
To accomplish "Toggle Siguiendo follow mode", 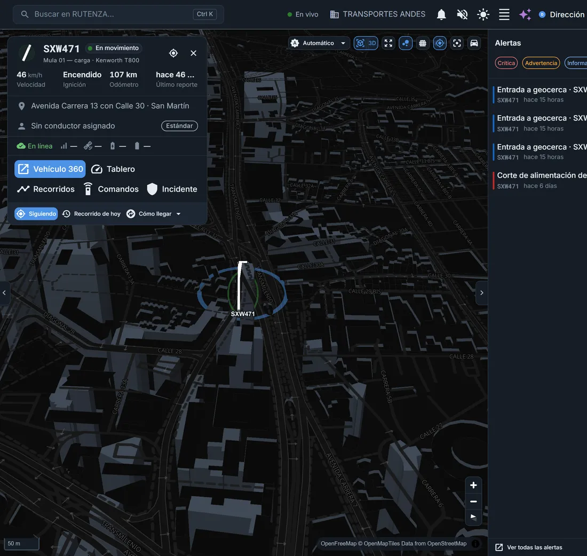I will coord(36,214).
